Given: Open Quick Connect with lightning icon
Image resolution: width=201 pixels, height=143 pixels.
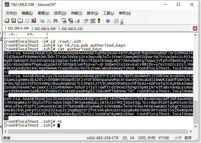Looking at the screenshot, I should tap(13, 21).
